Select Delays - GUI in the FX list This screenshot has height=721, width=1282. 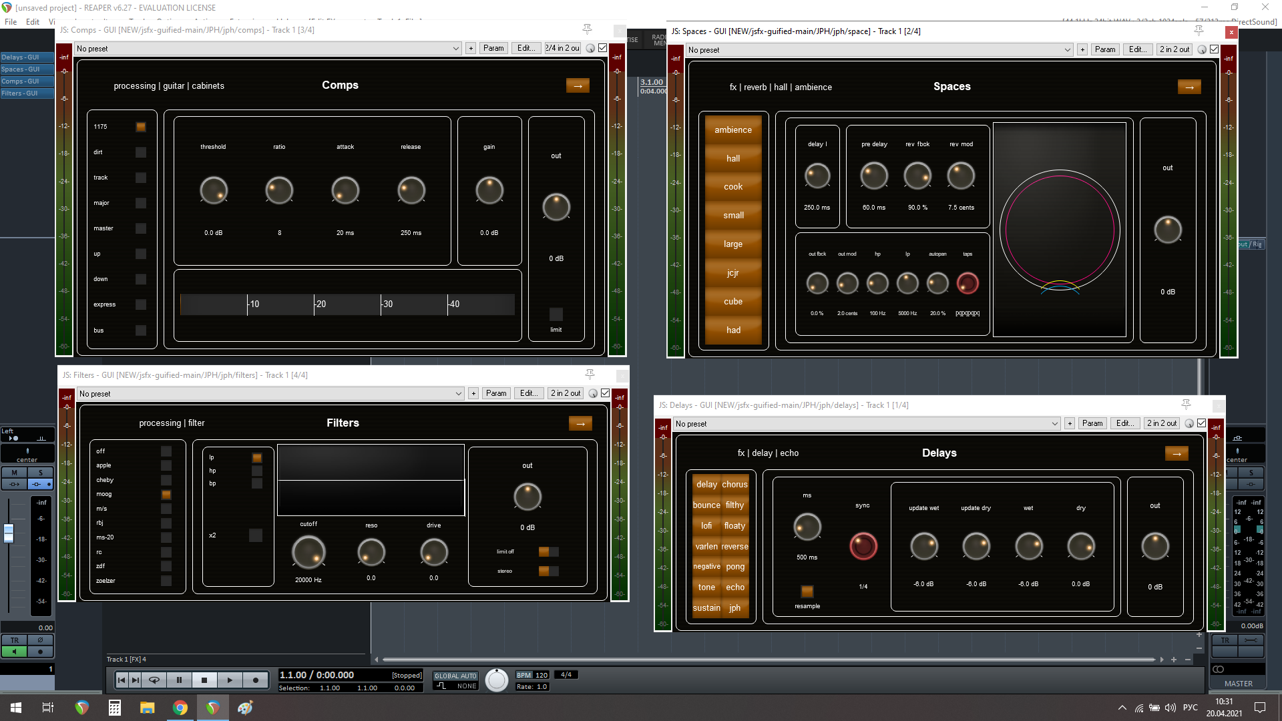(27, 57)
